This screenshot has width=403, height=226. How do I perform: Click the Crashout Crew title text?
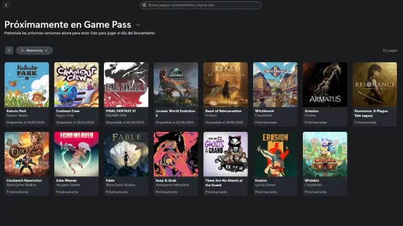68,111
